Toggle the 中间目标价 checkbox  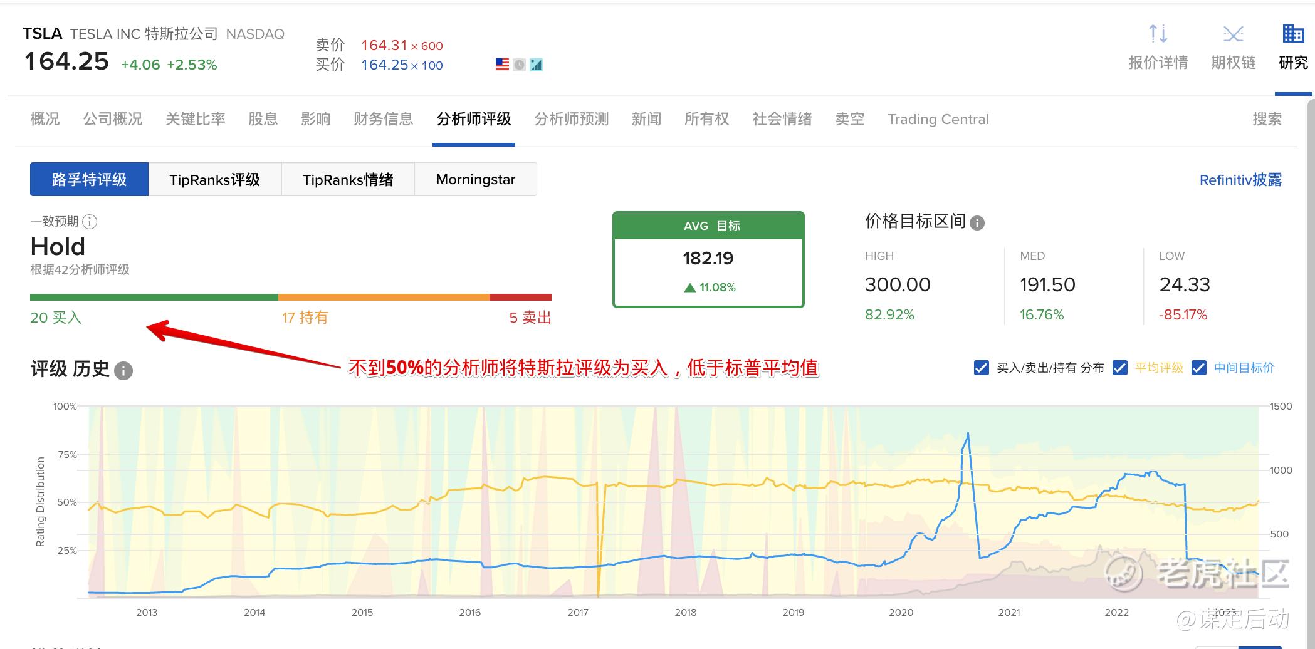pos(1199,368)
